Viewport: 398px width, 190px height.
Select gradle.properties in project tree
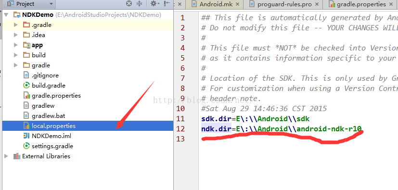[x=56, y=96]
